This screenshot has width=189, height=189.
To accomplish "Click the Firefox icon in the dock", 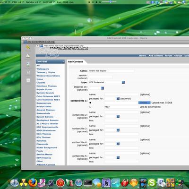I will coord(33,183).
